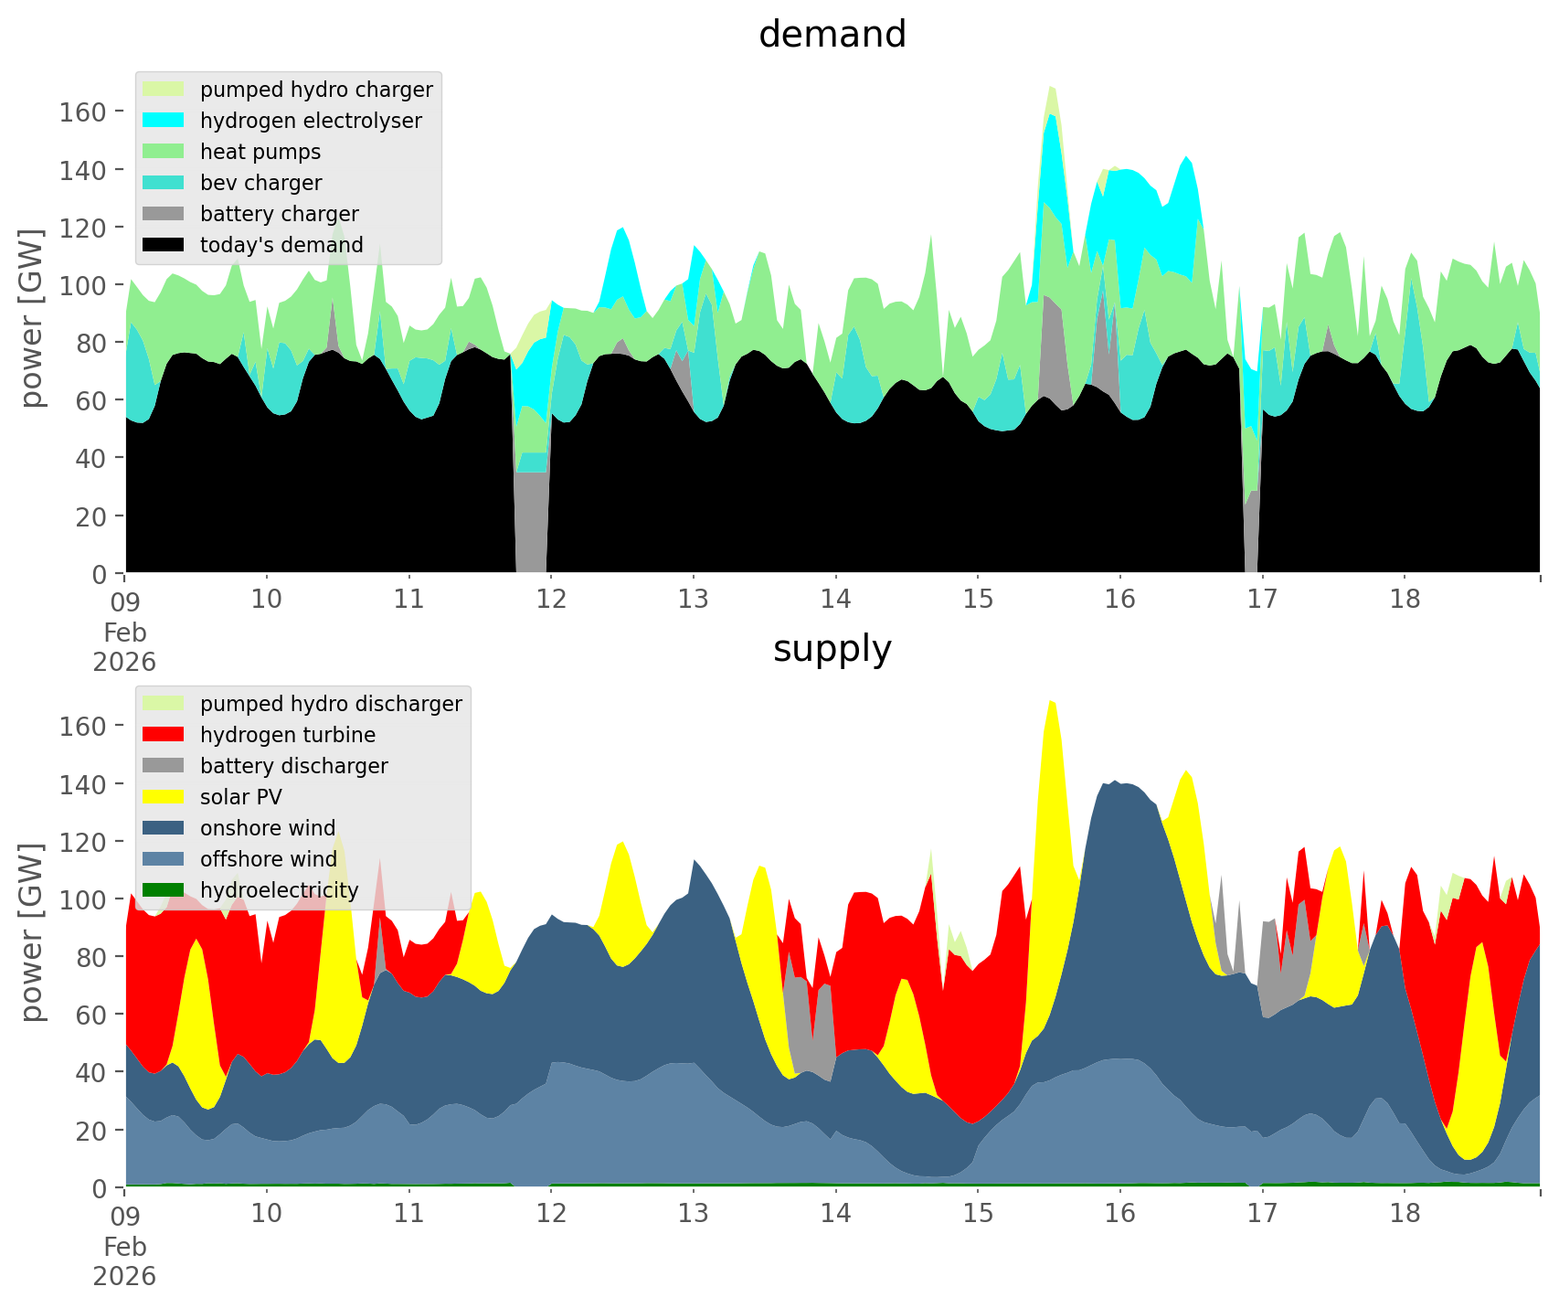Image resolution: width=1559 pixels, height=1308 pixels.
Task: Click the green hydroelectricity legend swatch
Action: (164, 890)
